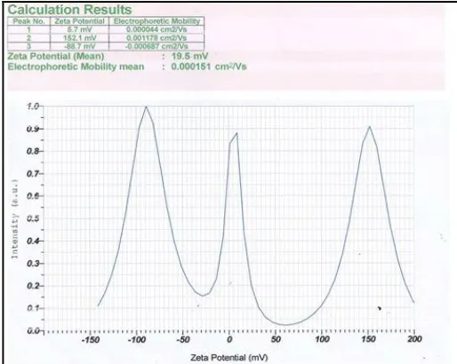457x364 pixels.
Task: Click the curve peak near 152 mV
Action: [370, 127]
